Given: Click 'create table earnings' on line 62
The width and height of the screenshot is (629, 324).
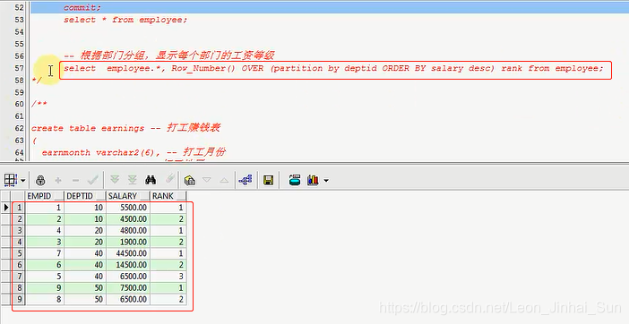Looking at the screenshot, I should click(88, 128).
